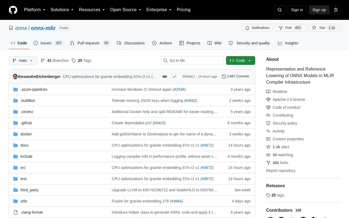Image resolution: width=349 pixels, height=218 pixels.
Task: Expand the Enterprise menu
Action: click(159, 10)
